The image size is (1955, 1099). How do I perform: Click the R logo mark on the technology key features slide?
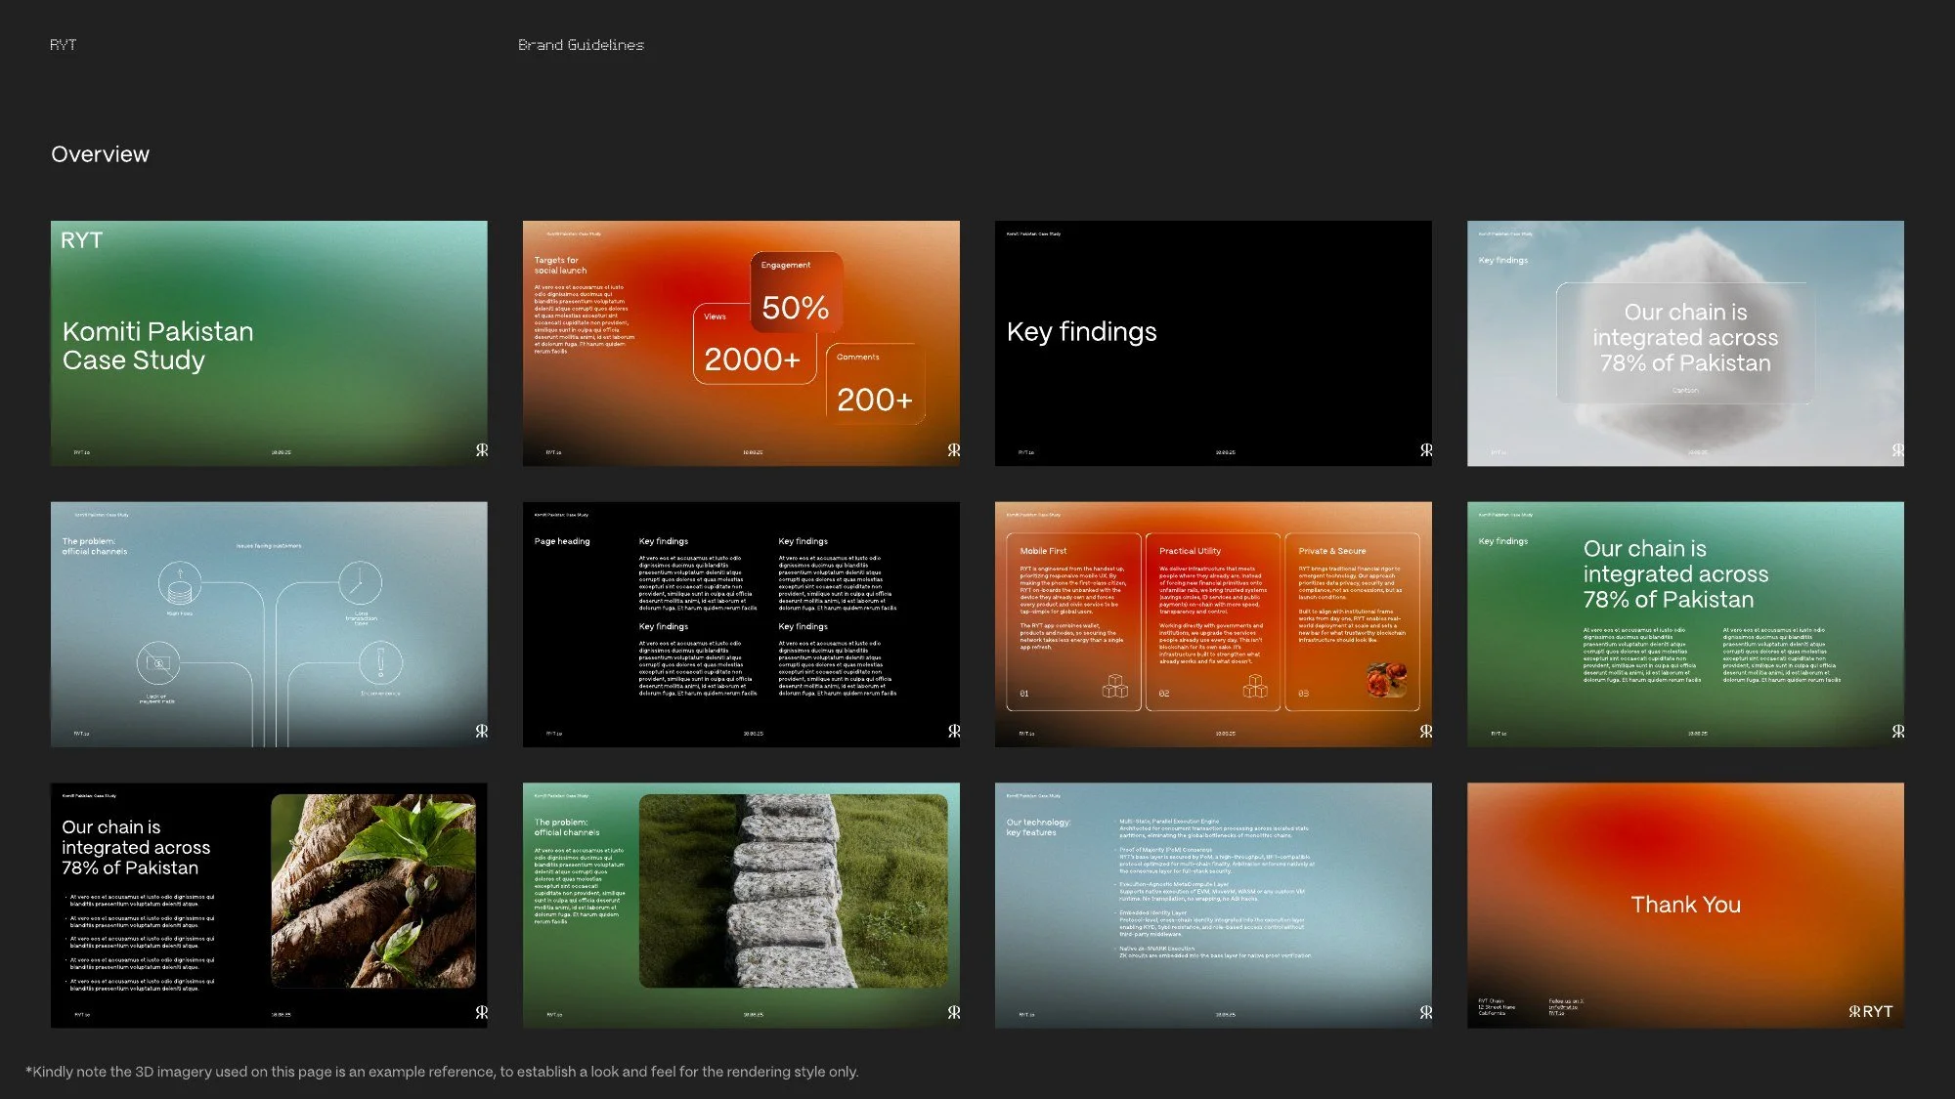1426,1012
